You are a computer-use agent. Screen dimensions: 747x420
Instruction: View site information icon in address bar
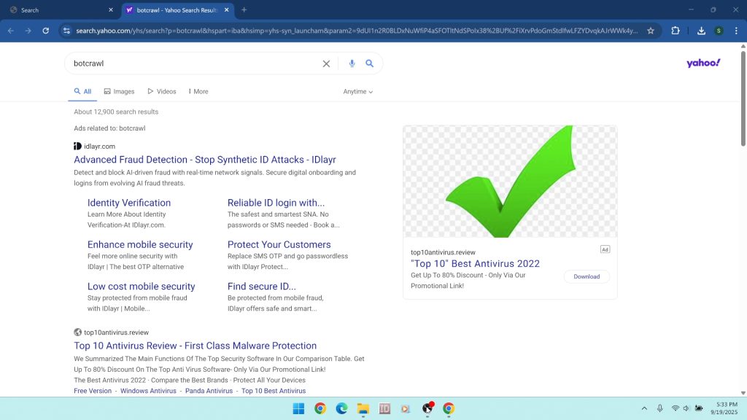[x=66, y=31]
